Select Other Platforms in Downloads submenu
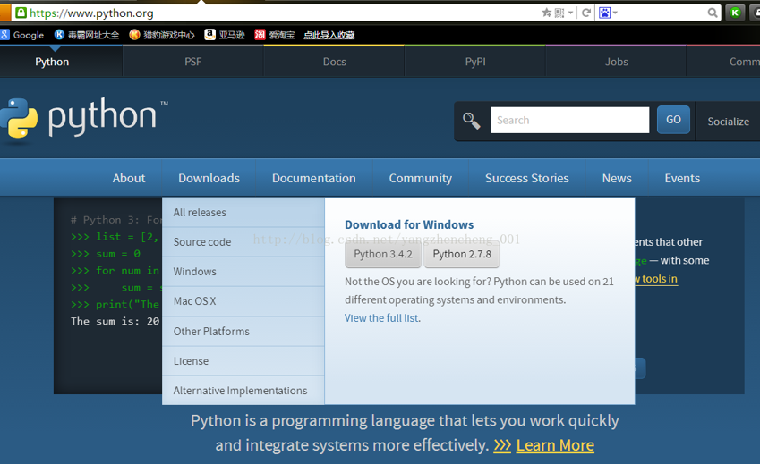760x464 pixels. [243, 332]
